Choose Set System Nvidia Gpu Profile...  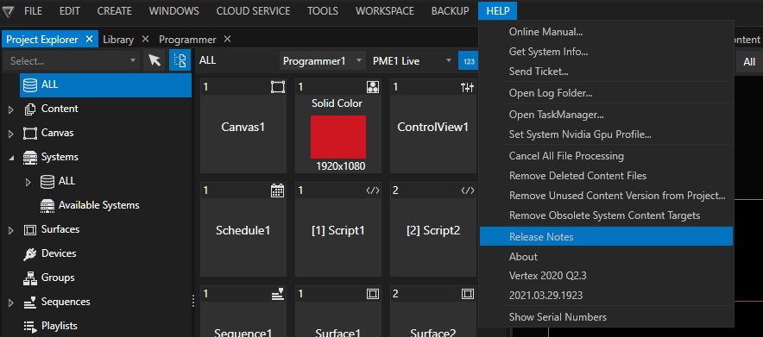(606, 134)
